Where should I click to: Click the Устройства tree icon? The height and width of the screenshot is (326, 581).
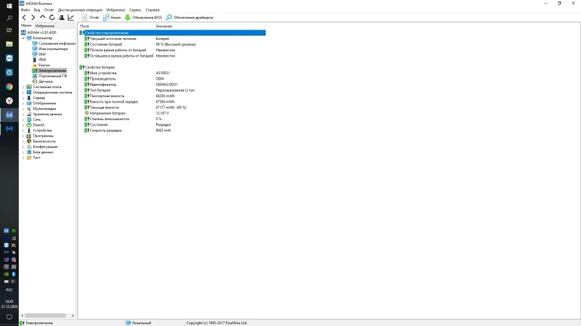(29, 130)
